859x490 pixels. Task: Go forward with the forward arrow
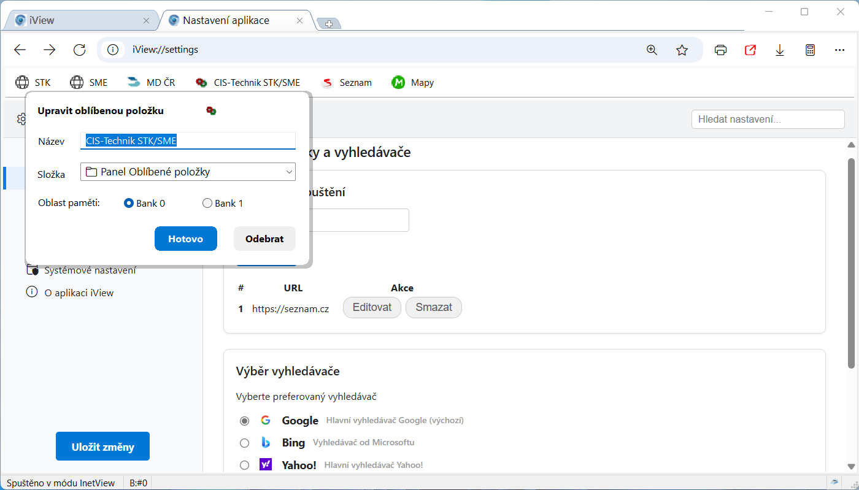50,50
